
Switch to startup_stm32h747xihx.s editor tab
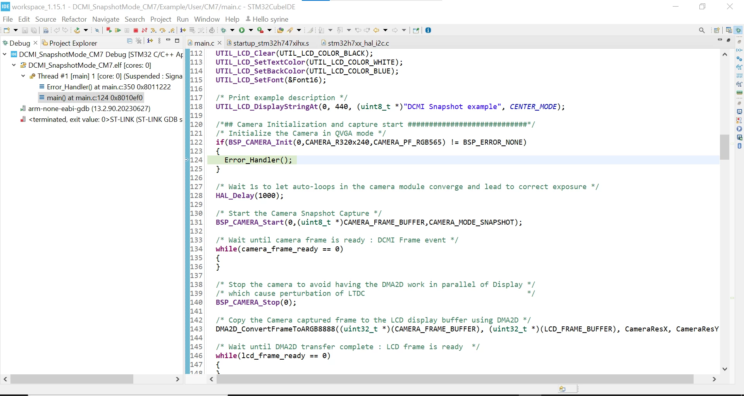coord(268,43)
